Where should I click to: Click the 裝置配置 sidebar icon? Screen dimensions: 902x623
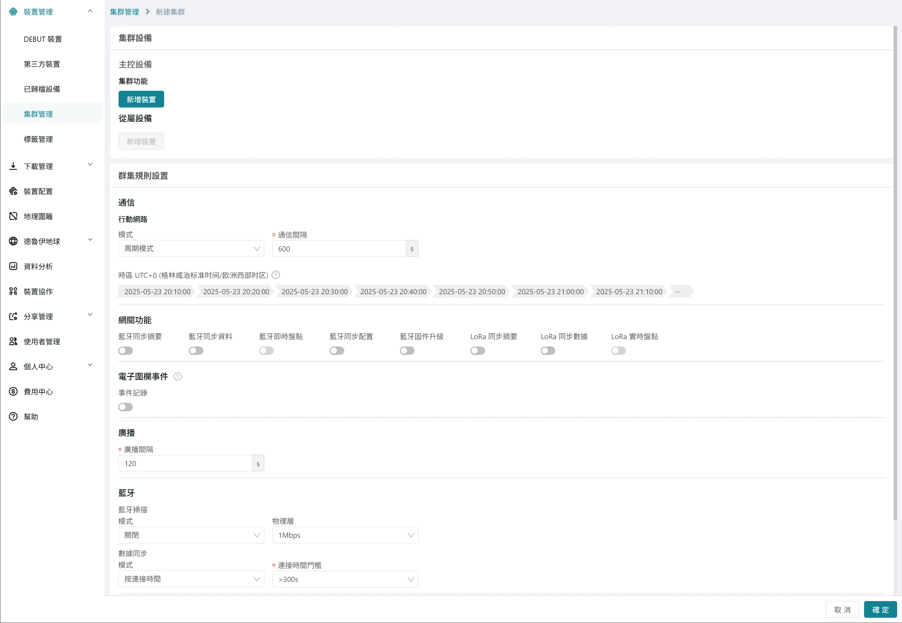[13, 191]
